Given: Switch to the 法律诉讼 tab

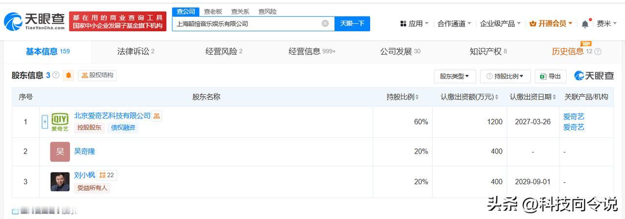Looking at the screenshot, I should click(136, 51).
